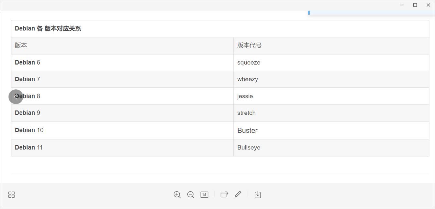Close the image viewer window
Screen dimensions: 435x209
tap(428, 5)
